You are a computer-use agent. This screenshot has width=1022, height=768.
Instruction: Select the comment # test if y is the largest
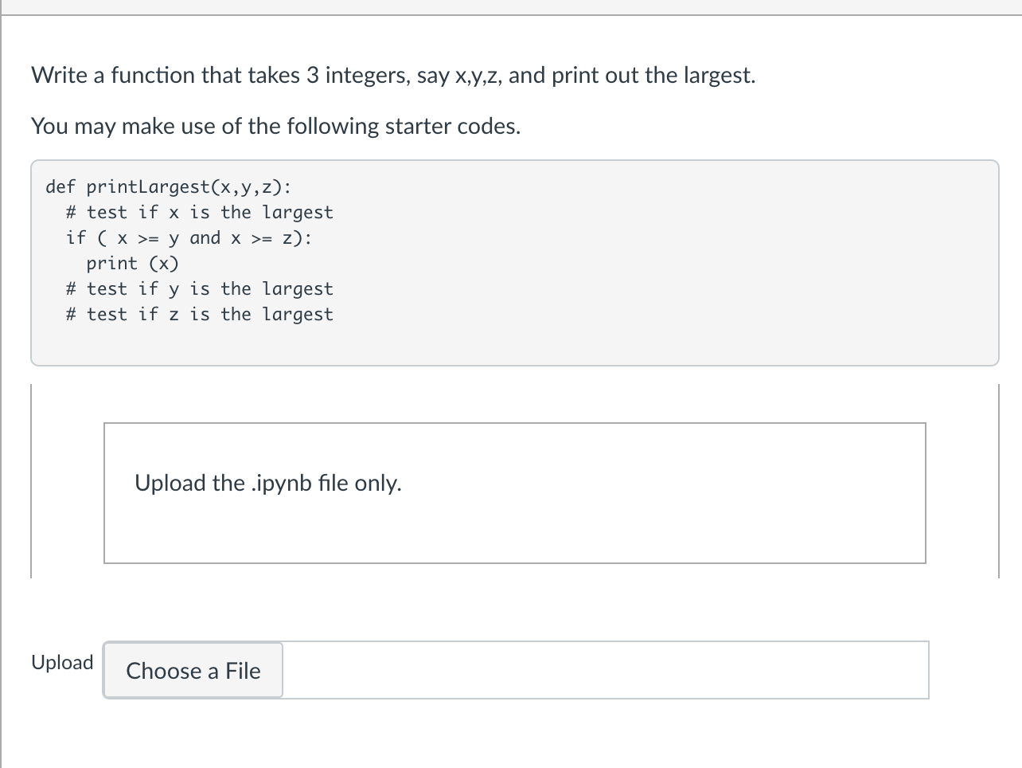[x=199, y=288]
